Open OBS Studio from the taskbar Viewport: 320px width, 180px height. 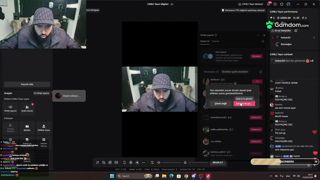[201, 176]
